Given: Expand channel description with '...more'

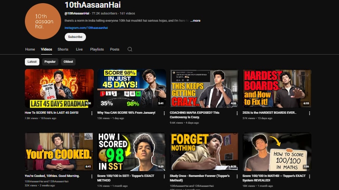Looking at the screenshot, I should [196, 21].
